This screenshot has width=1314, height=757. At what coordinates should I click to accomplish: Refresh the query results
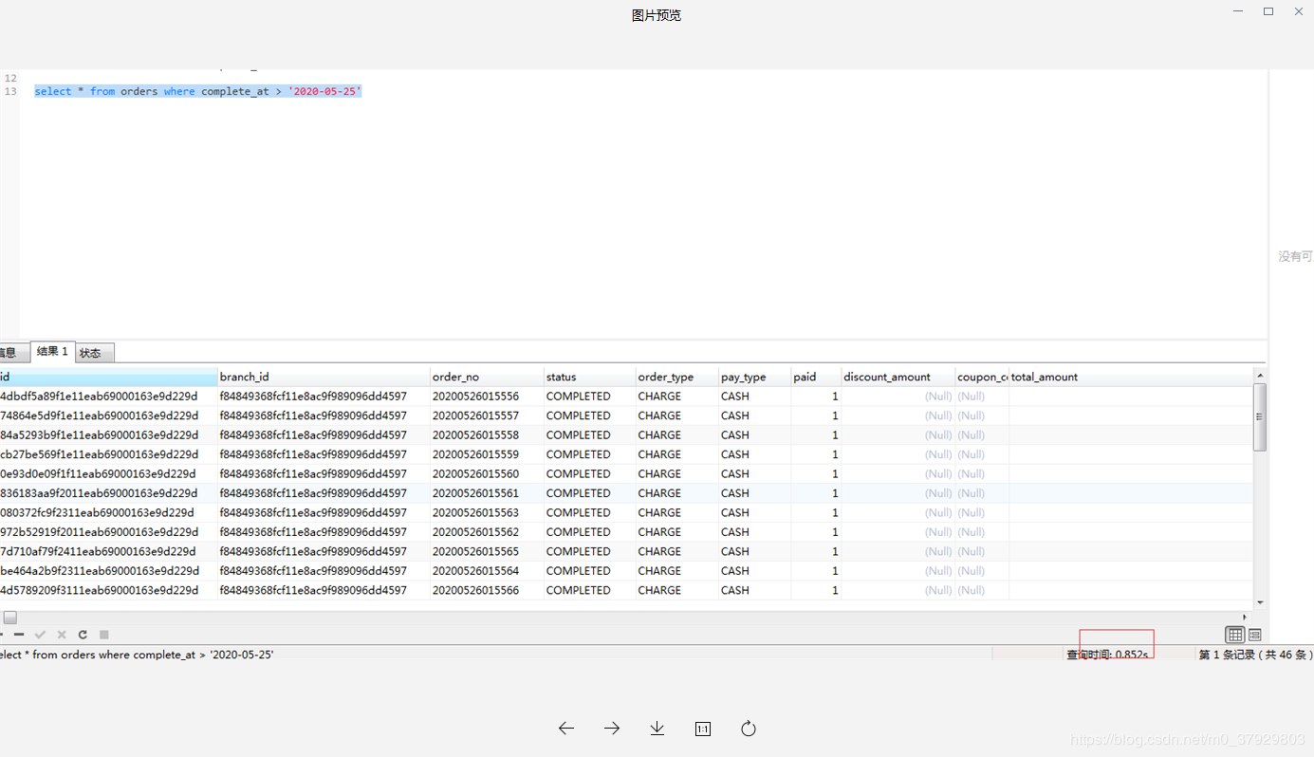click(83, 635)
